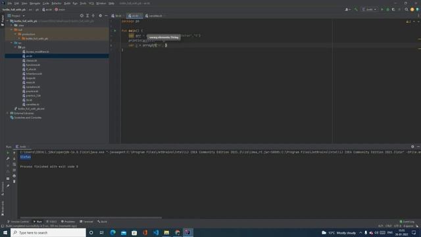Viewport: 421px width, 237px height.
Task: Open the Mail app from the taskbar
Action: tap(124, 232)
